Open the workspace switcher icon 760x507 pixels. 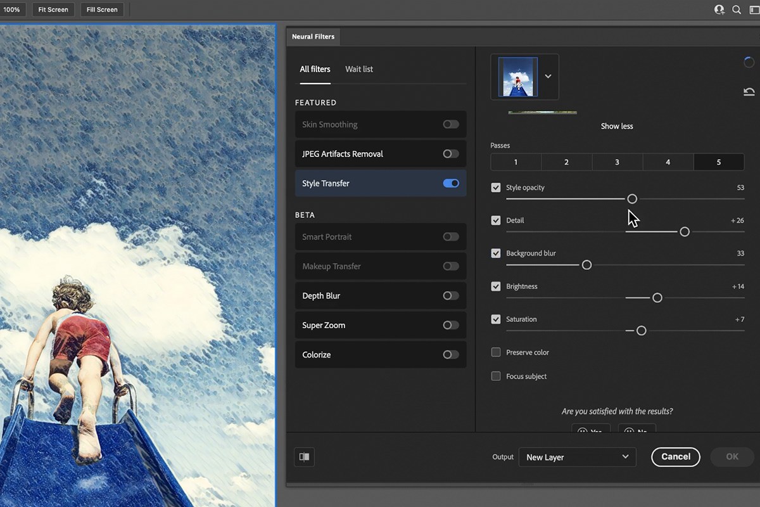click(x=754, y=10)
